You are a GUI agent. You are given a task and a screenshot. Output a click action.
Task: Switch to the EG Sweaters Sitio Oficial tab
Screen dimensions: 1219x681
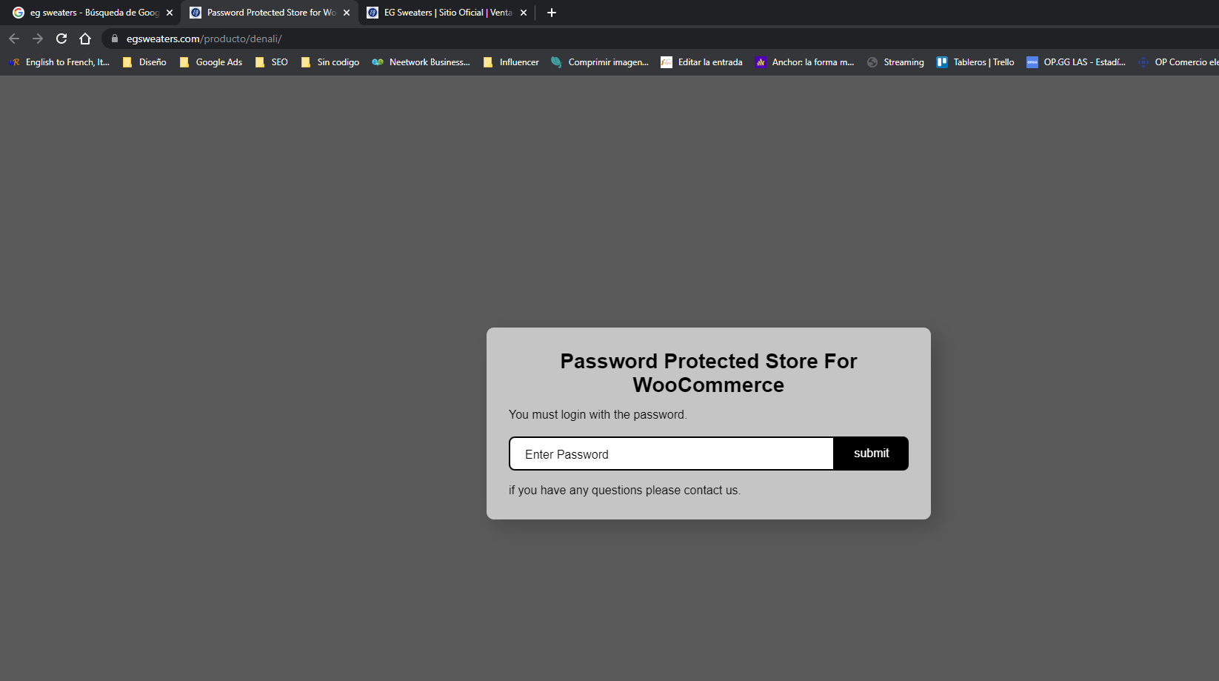pos(447,13)
